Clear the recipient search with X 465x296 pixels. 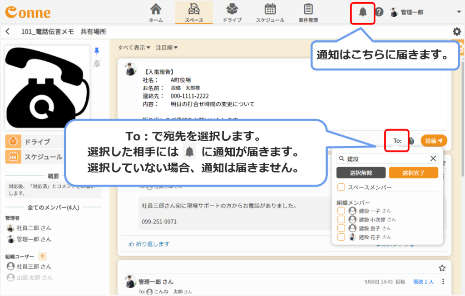tap(433, 159)
